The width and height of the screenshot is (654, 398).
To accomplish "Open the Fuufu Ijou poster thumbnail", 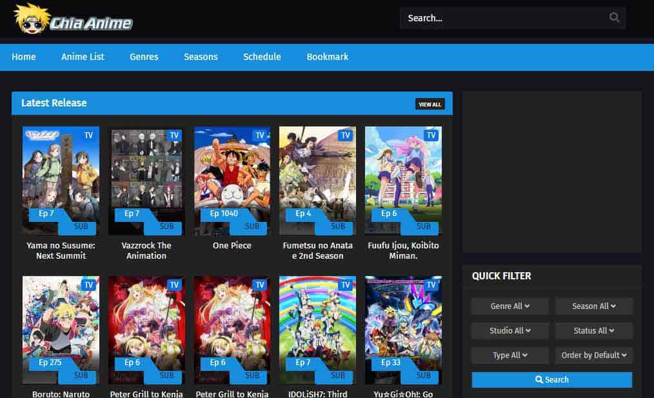I will (x=403, y=181).
